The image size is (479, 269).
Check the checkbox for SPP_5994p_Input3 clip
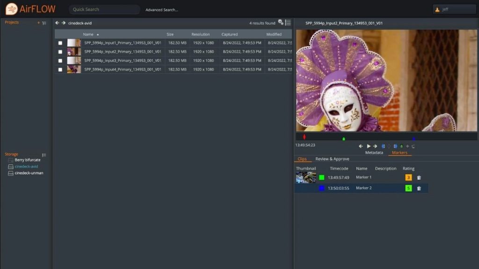click(59, 60)
